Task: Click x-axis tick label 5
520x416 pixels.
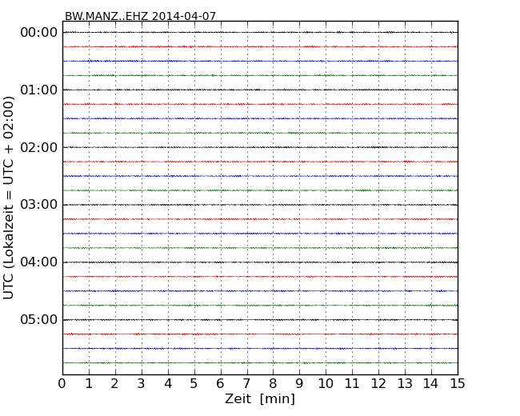Action: [x=194, y=383]
